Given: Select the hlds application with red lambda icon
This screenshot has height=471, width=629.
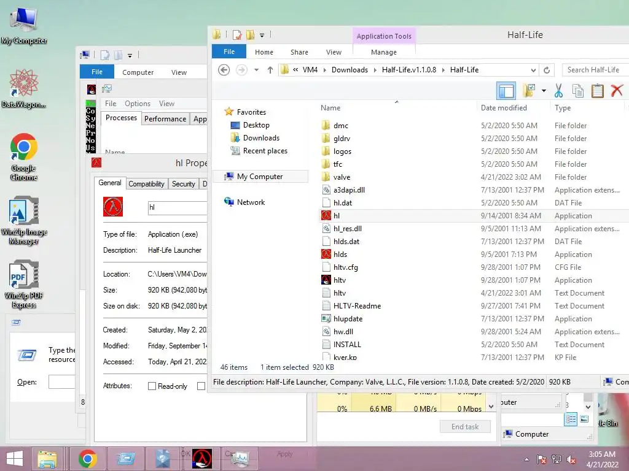Looking at the screenshot, I should pos(340,255).
